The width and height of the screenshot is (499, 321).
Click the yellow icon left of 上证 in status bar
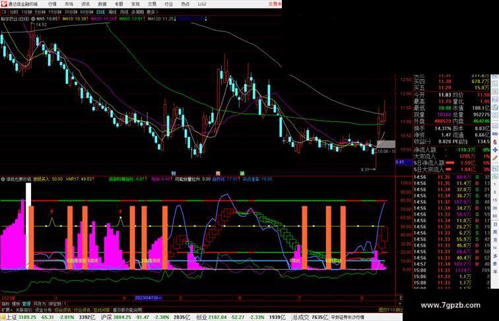tap(3, 317)
